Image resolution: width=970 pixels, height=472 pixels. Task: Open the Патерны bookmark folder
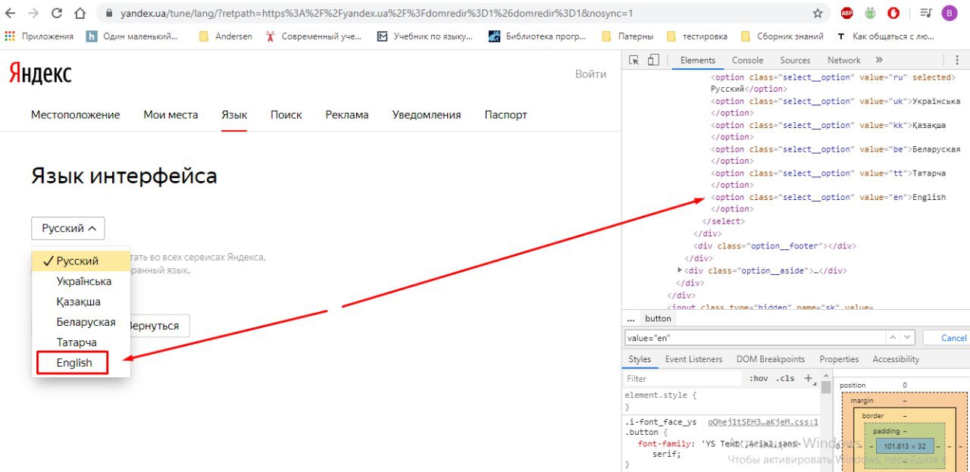coord(627,36)
